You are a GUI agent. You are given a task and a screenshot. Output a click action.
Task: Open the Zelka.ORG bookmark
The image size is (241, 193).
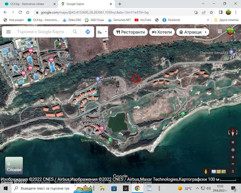(x=72, y=20)
